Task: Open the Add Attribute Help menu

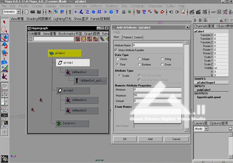Action: 117,32
